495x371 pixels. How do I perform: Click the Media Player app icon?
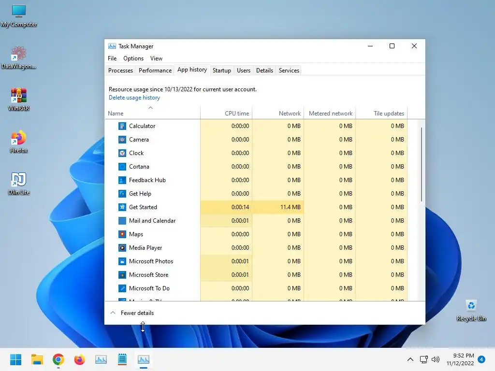point(122,248)
